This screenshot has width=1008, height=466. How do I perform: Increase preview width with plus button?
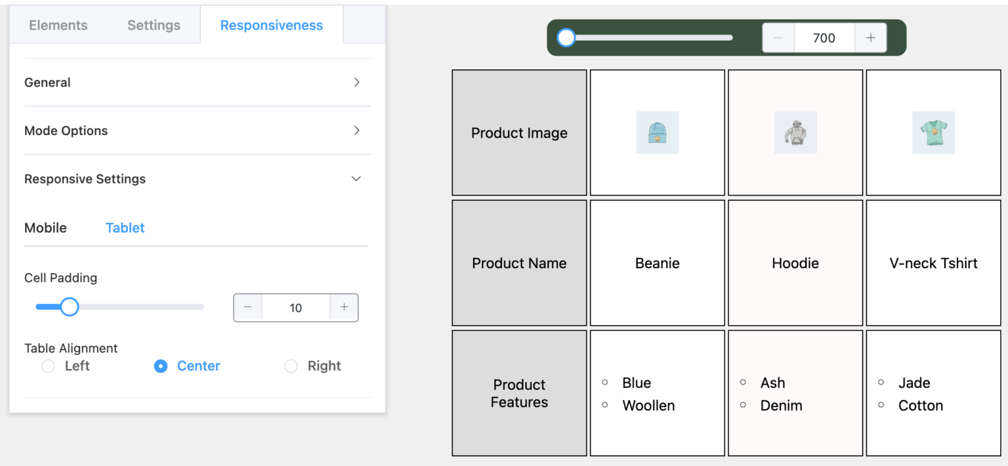point(870,38)
